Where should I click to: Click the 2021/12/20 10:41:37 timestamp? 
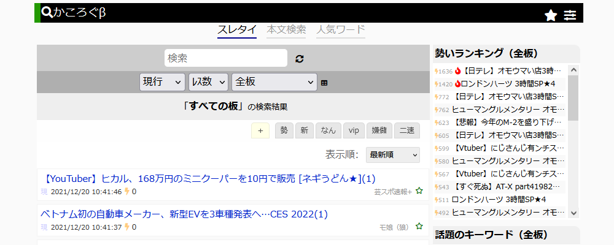click(x=87, y=227)
